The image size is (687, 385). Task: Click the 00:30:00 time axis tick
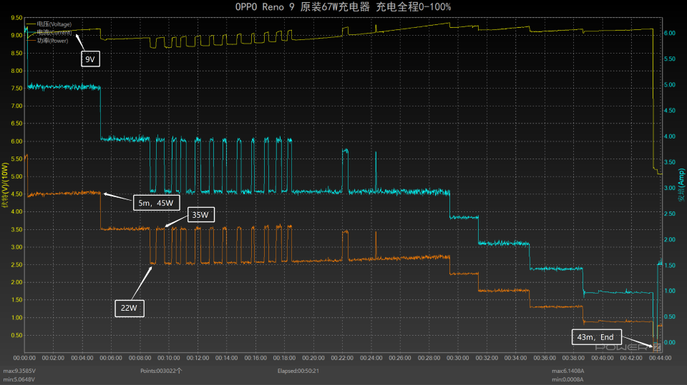point(458,358)
